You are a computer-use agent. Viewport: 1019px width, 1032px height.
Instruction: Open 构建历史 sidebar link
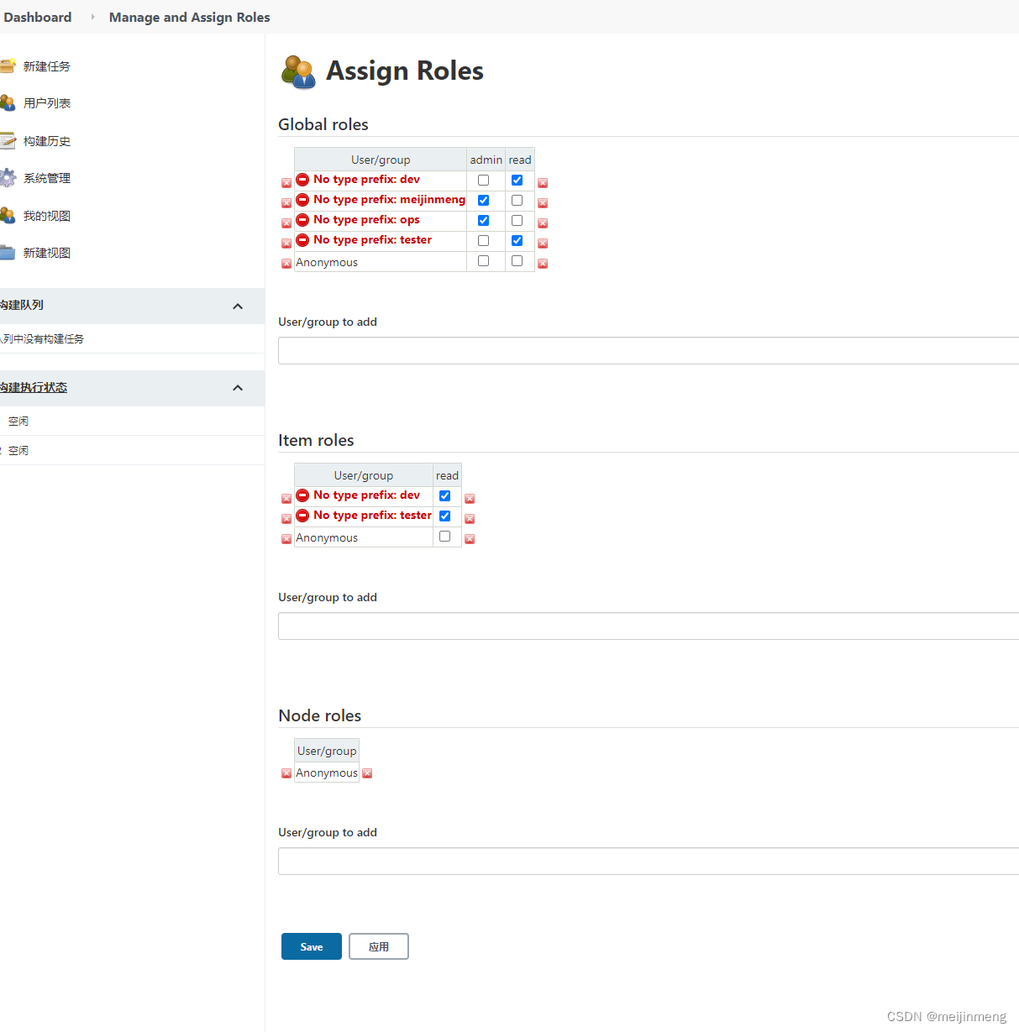(x=47, y=141)
